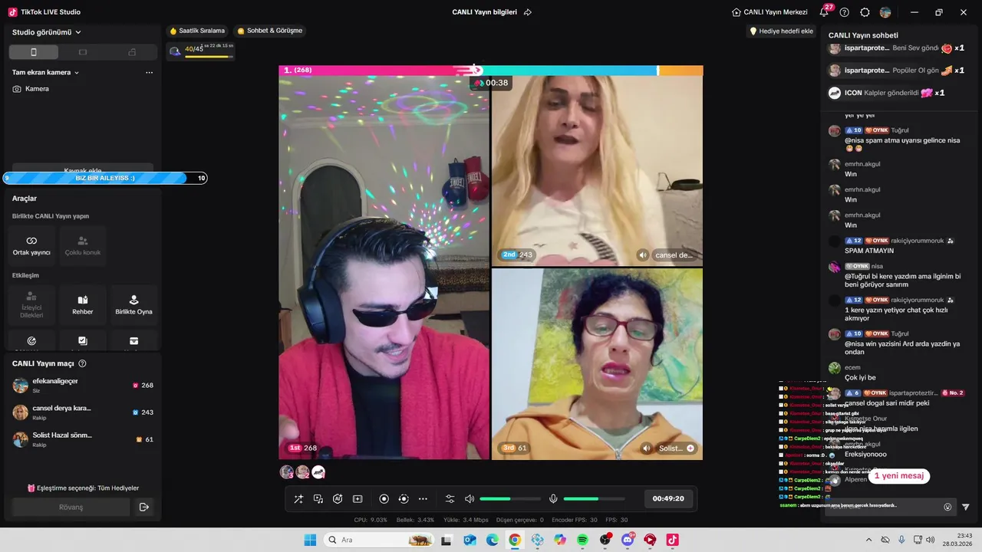Click the 40/45 ranking progress badge

pos(201,50)
